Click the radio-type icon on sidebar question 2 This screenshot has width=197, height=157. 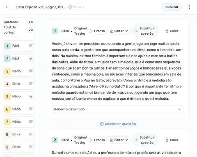pos(31,58)
